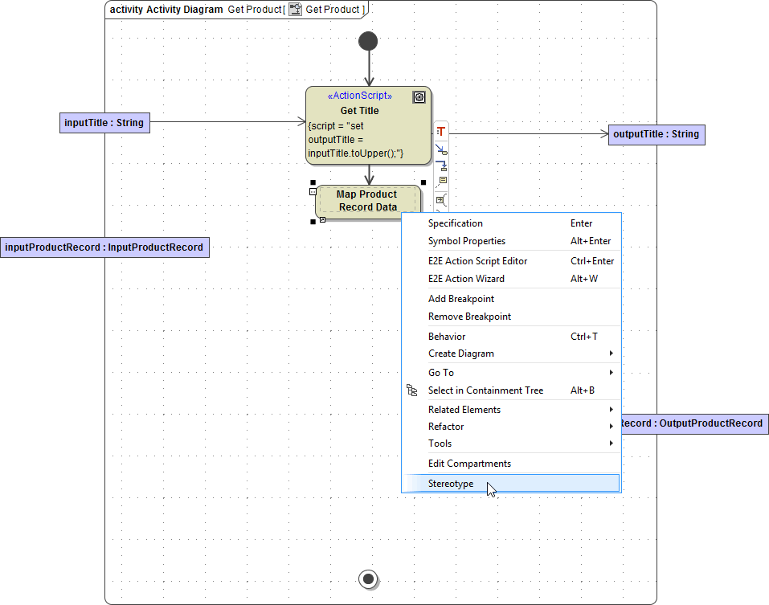Click the pin icon in smart manipulator toolbar
Viewport: 769px width, 605px height.
coord(440,199)
